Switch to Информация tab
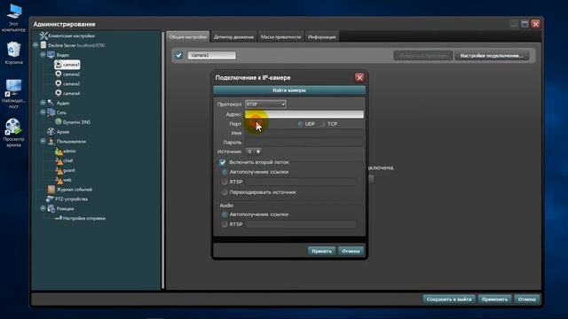This screenshot has width=568, height=319. 322,36
